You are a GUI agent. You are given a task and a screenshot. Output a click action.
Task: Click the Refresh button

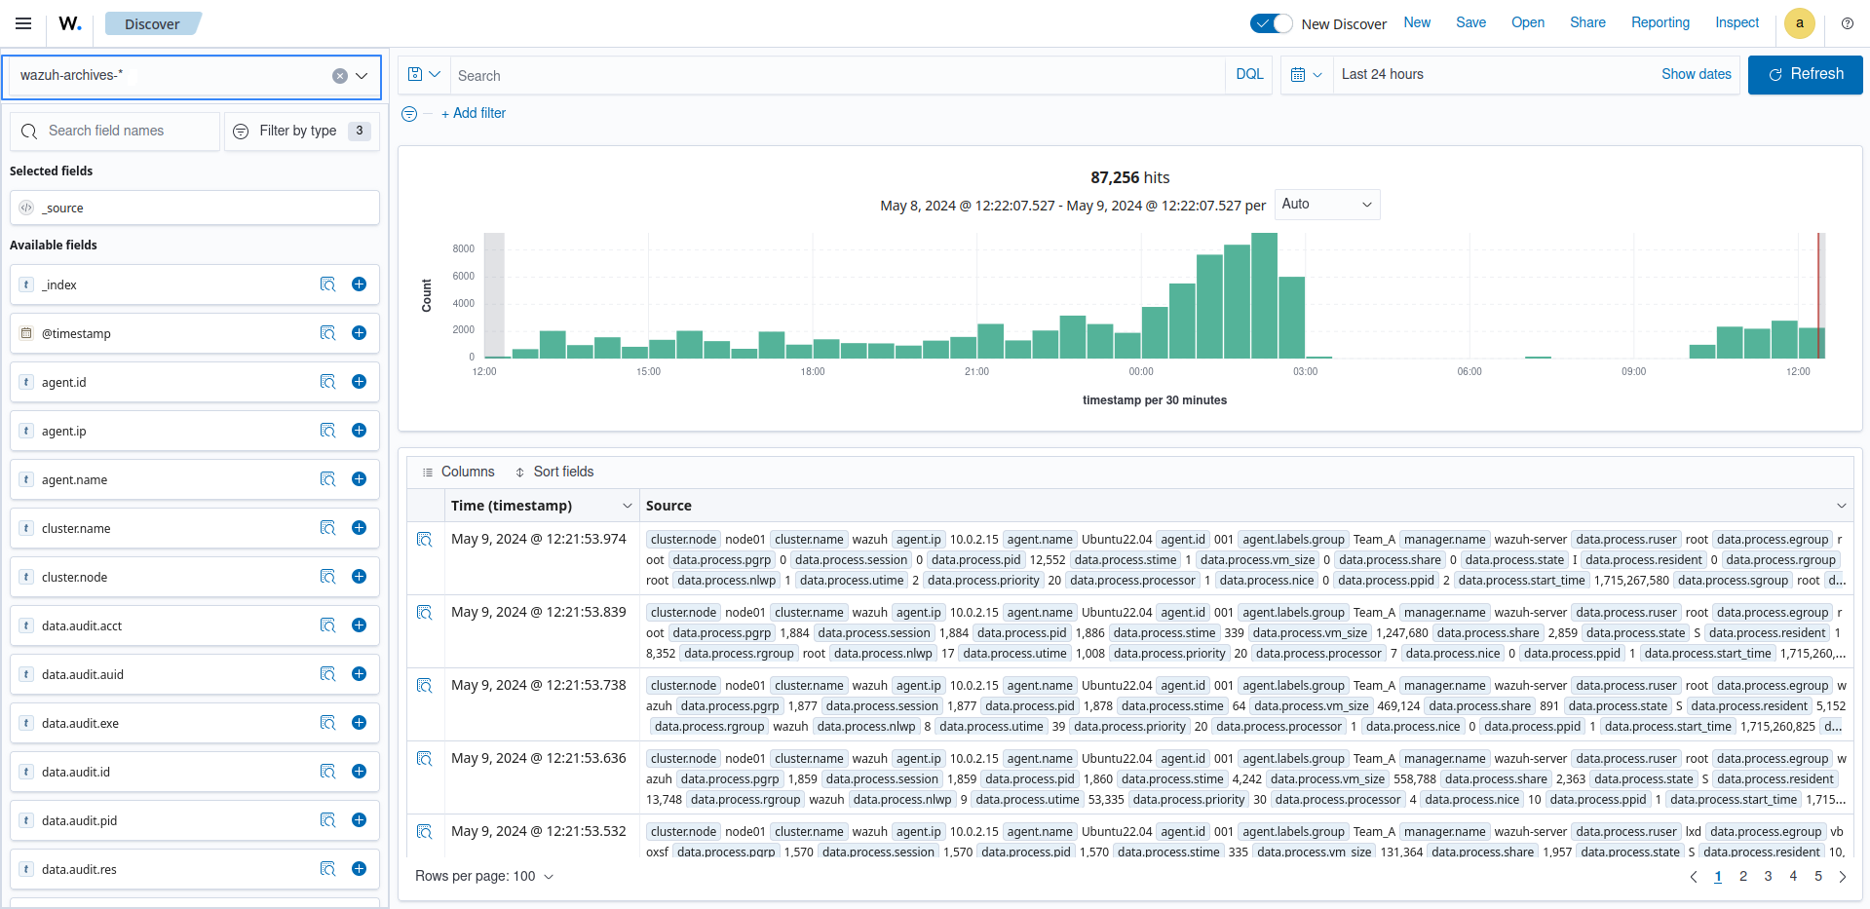1805,75
